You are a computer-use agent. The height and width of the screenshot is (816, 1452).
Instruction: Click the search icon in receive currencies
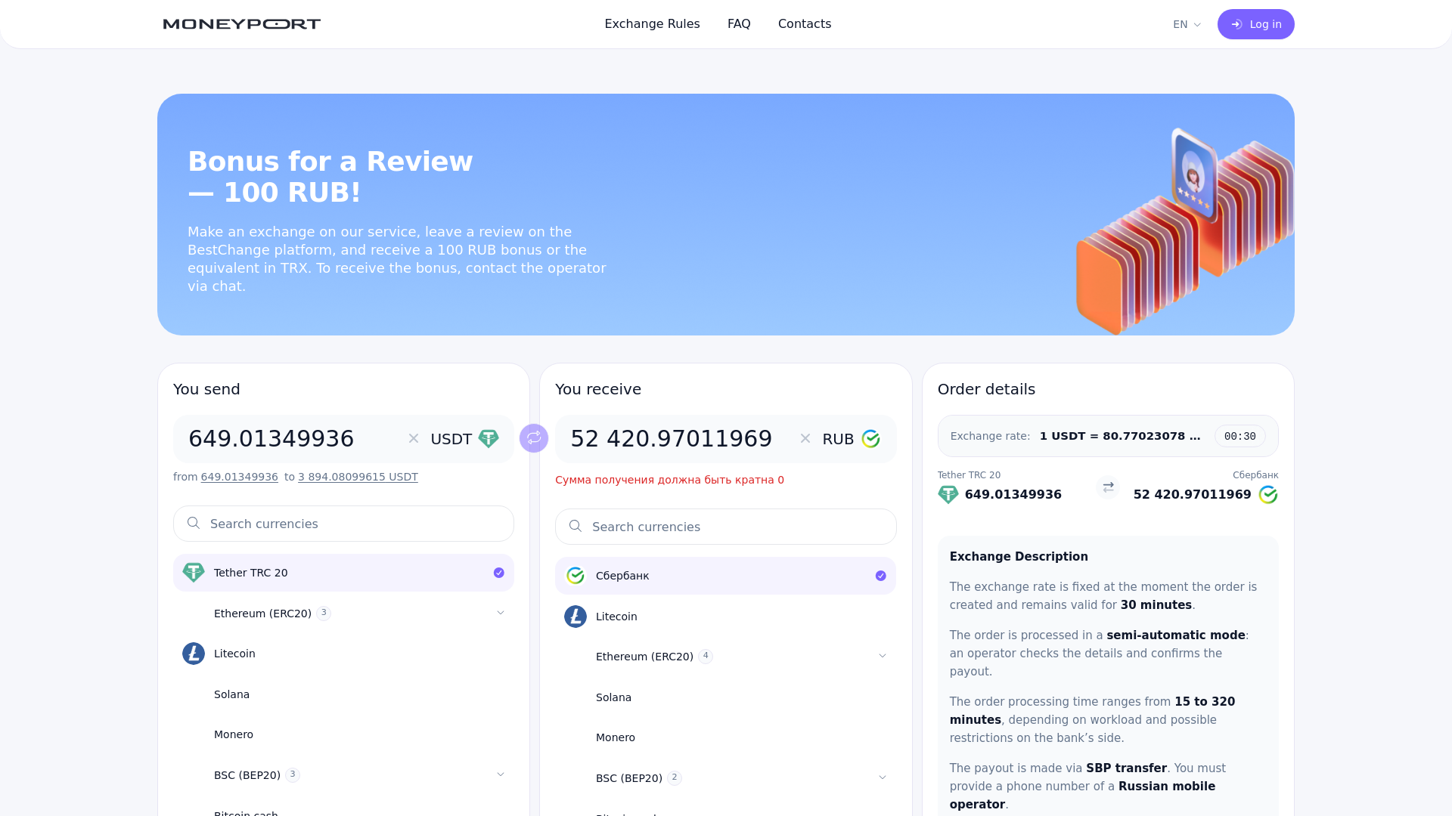pos(576,527)
